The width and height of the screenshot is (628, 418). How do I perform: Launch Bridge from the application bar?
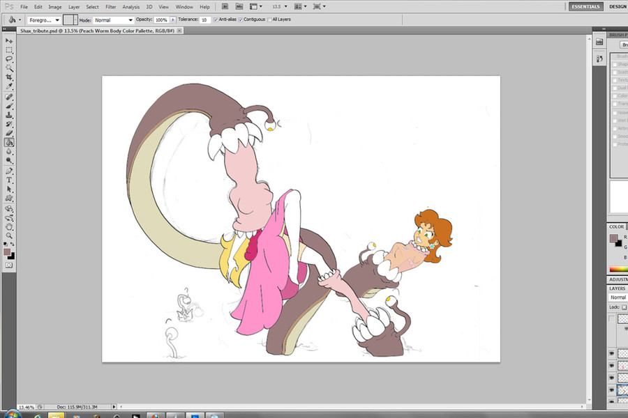tap(225, 6)
